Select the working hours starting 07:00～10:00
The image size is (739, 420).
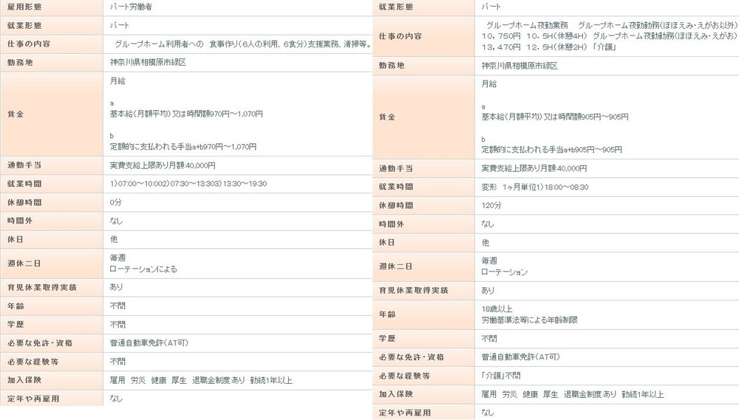188,184
